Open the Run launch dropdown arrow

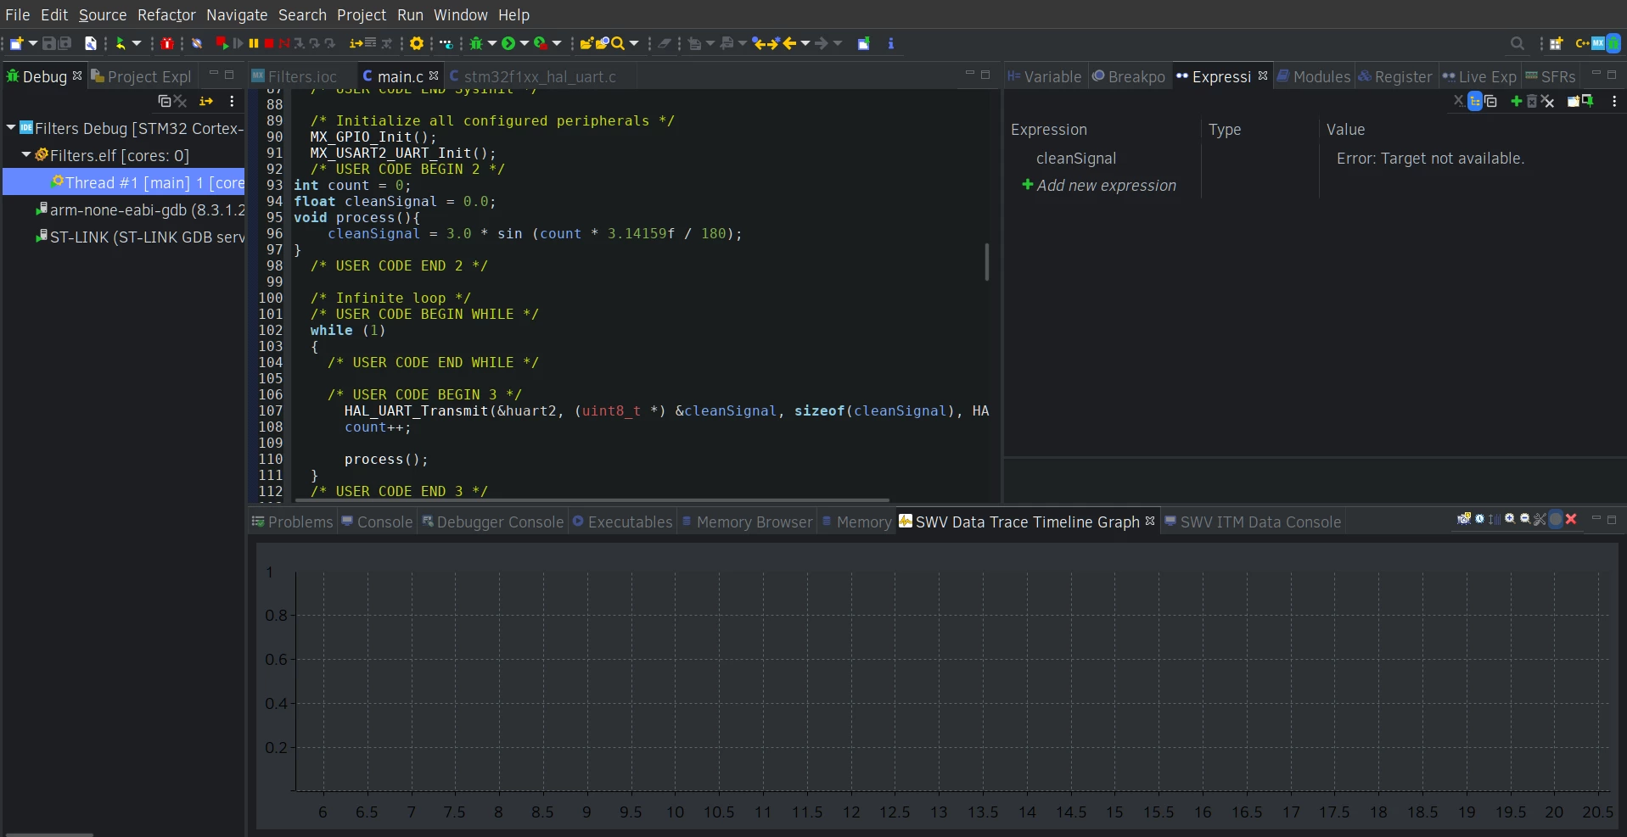[x=525, y=43]
